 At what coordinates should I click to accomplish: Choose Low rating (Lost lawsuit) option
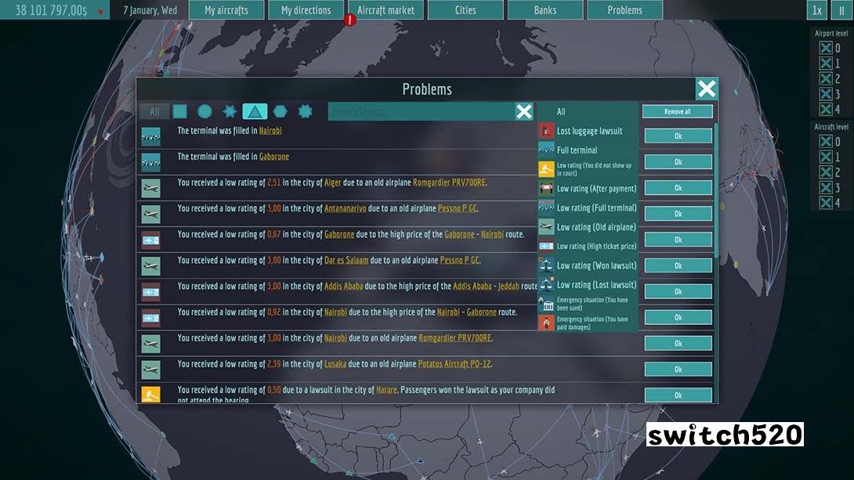(x=588, y=284)
